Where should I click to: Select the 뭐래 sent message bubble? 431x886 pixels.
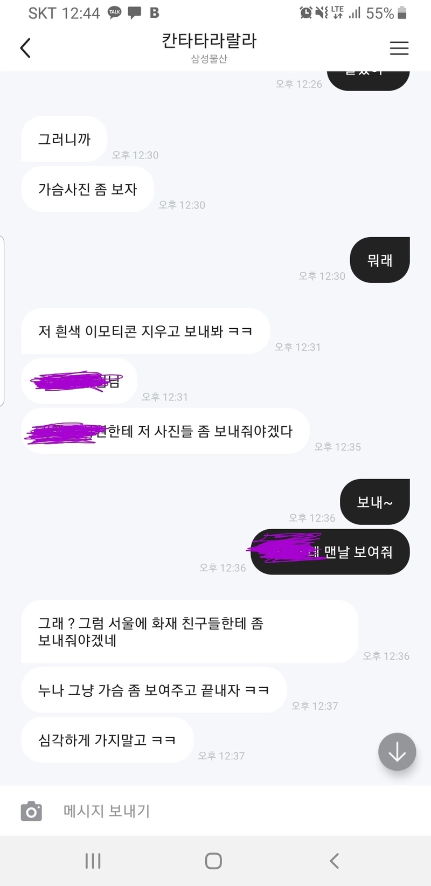[x=380, y=260]
